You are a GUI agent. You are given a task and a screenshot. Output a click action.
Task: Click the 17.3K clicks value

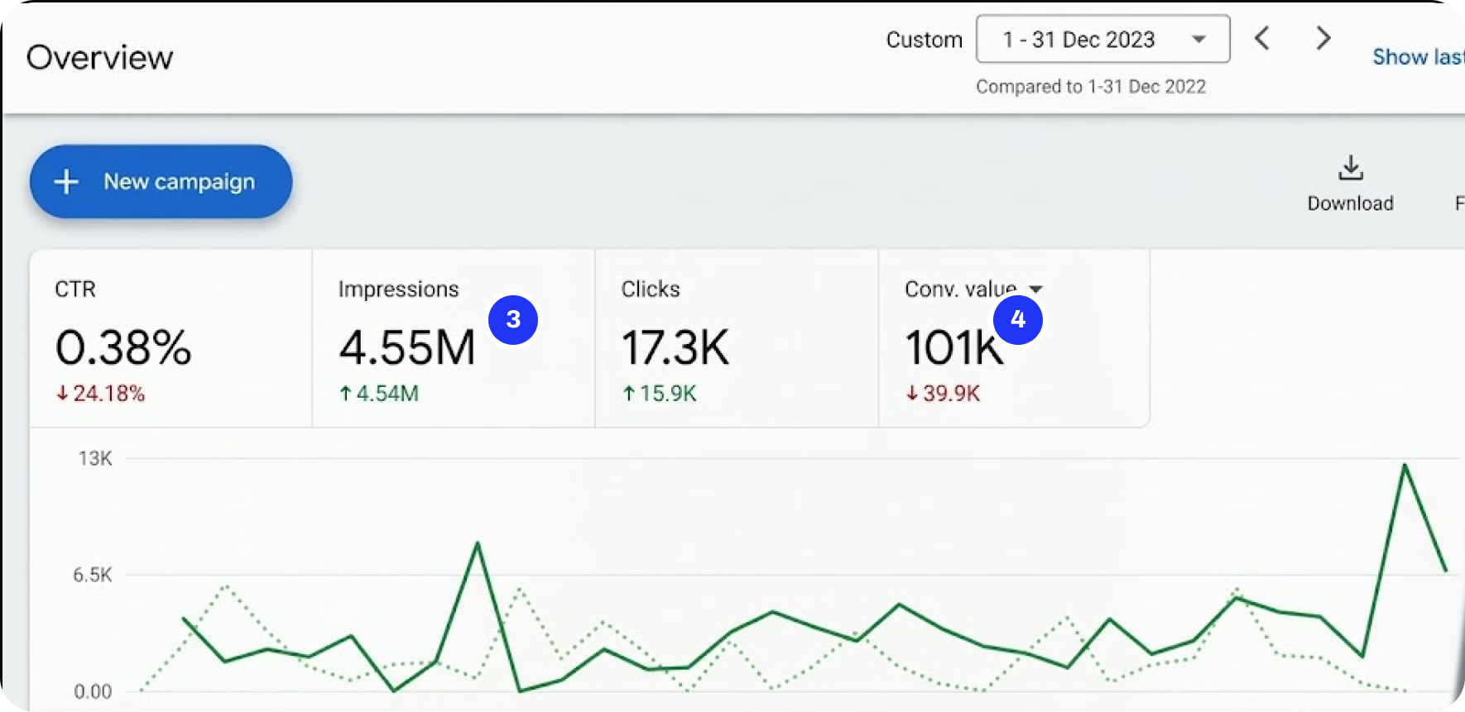[675, 347]
